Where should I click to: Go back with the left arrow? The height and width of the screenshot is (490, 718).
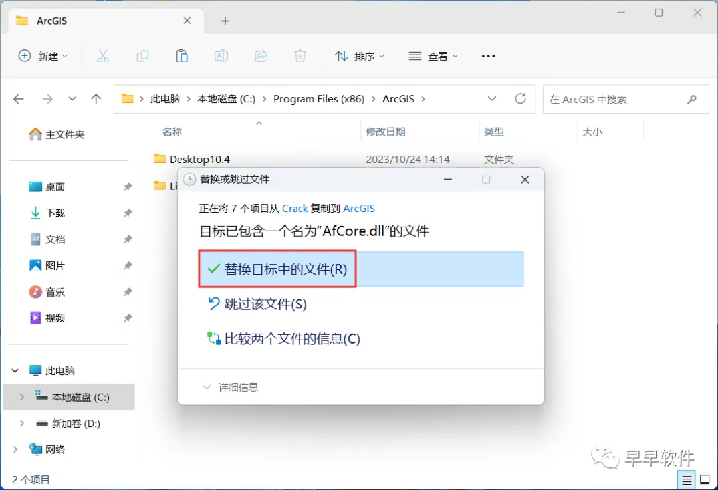point(19,99)
